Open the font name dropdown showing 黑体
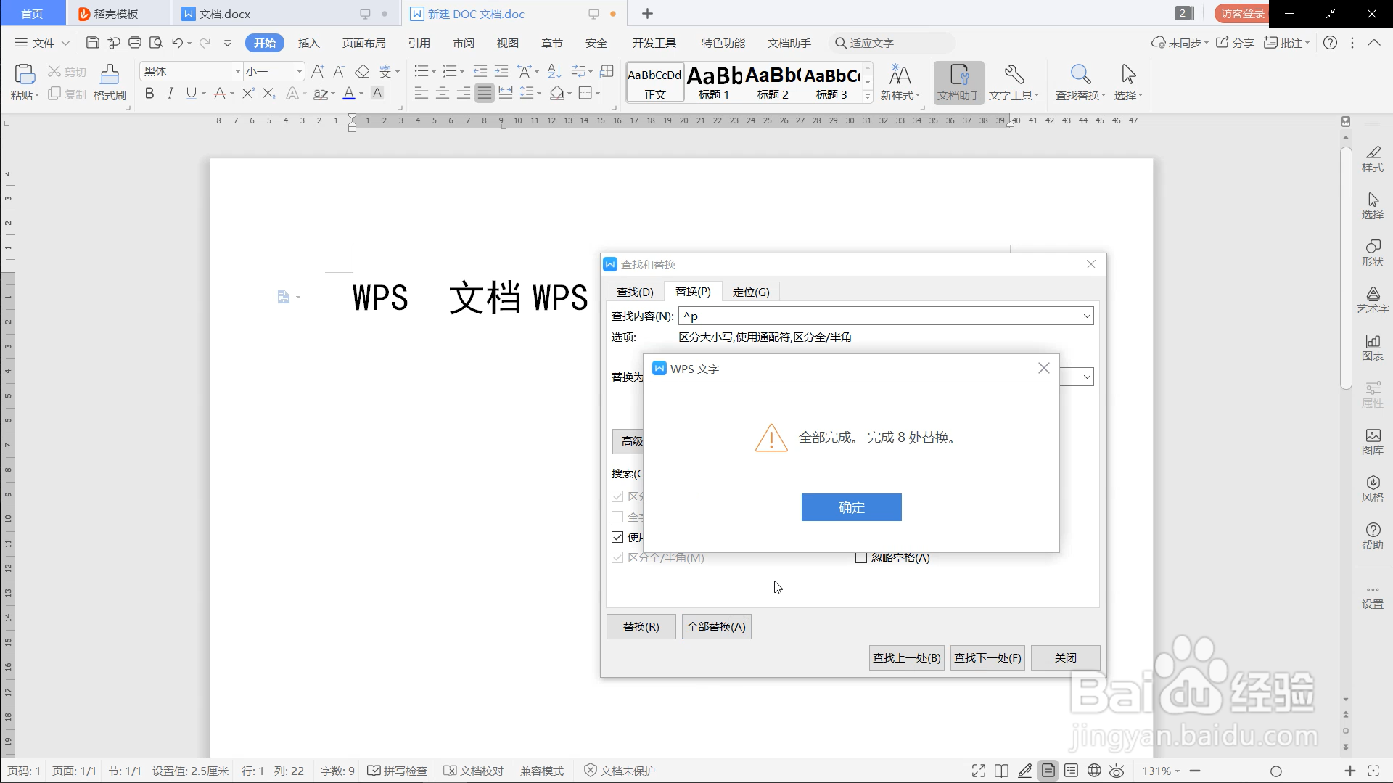1393x783 pixels. 237,71
